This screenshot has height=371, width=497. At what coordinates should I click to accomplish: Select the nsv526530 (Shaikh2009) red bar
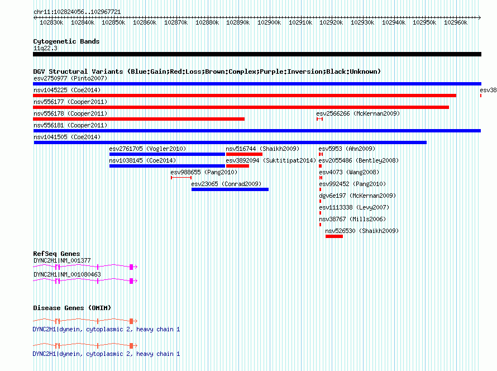pos(334,236)
